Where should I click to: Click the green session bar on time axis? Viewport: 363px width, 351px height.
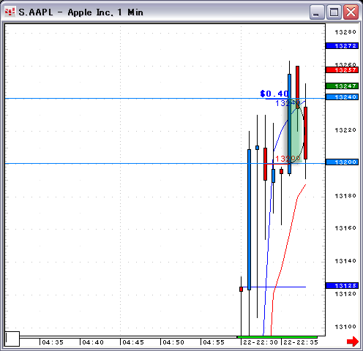tap(277, 337)
